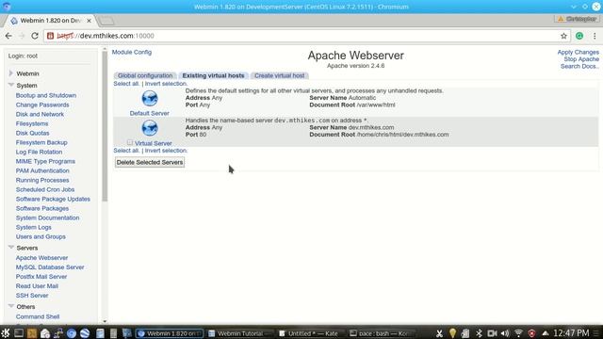Open Scheduled Cron Jobs page
This screenshot has height=339, width=603.
tap(45, 189)
